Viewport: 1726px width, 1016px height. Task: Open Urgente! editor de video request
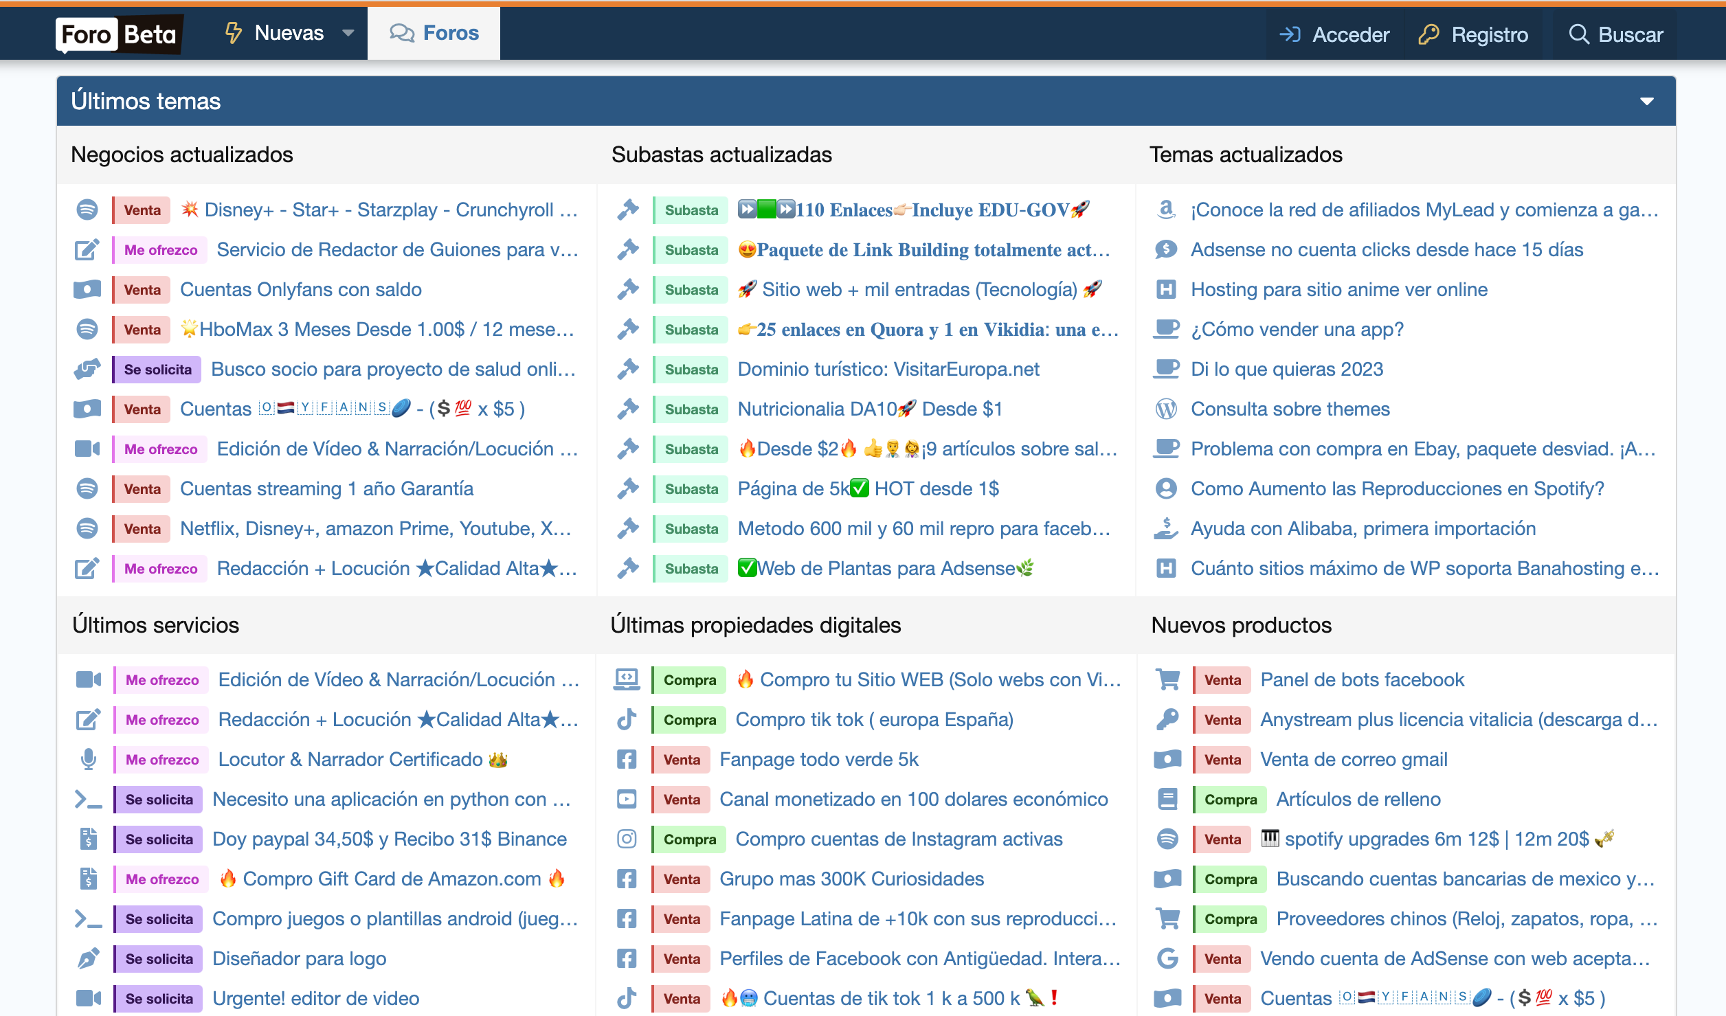pyautogui.click(x=315, y=998)
